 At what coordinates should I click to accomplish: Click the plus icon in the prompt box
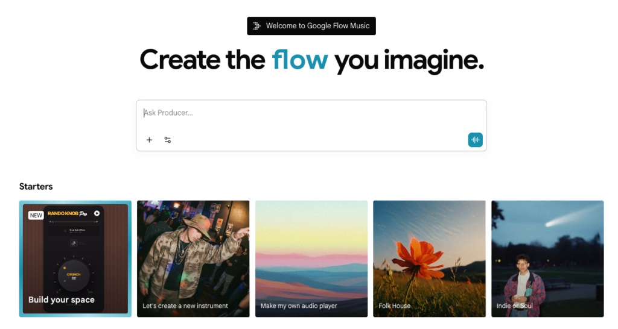click(x=149, y=140)
